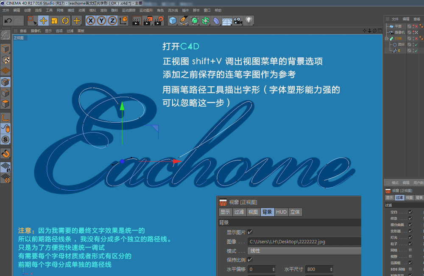This screenshot has width=424, height=276.
Task: Click the 水平尺寸 value field 800
Action: tap(317, 269)
